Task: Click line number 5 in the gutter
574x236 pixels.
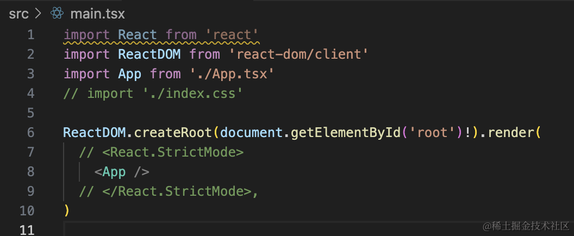Action: (x=31, y=113)
